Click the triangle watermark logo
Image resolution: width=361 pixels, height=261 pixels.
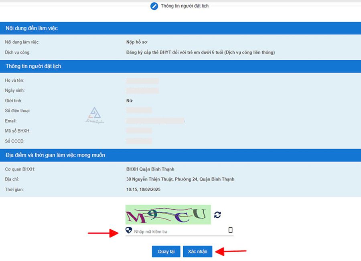click(95, 115)
